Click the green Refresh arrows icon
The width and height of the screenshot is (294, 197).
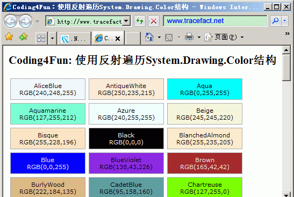(140, 21)
